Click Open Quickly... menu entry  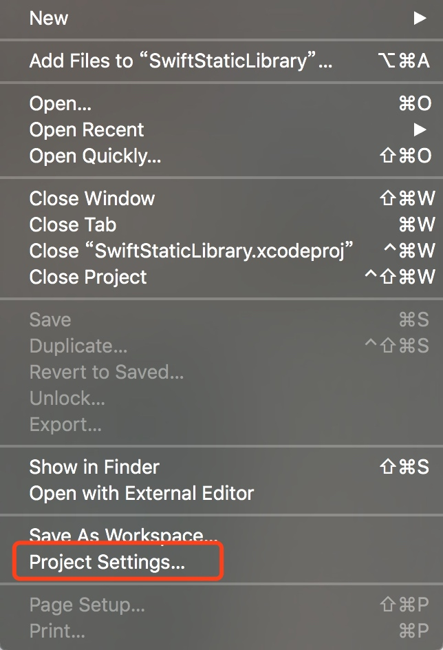[95, 156]
